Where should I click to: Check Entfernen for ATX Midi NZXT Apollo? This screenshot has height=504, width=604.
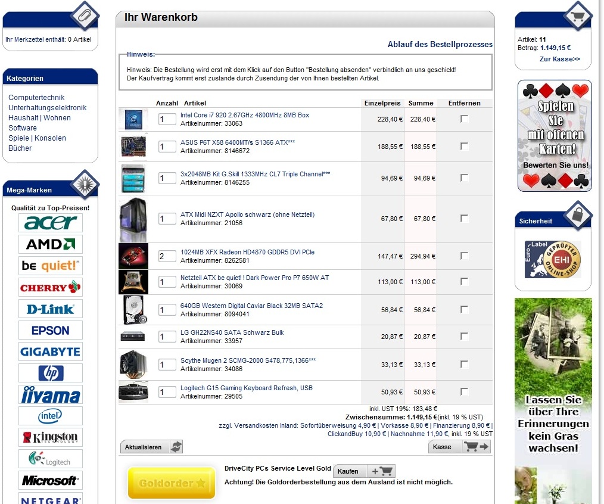coord(464,219)
